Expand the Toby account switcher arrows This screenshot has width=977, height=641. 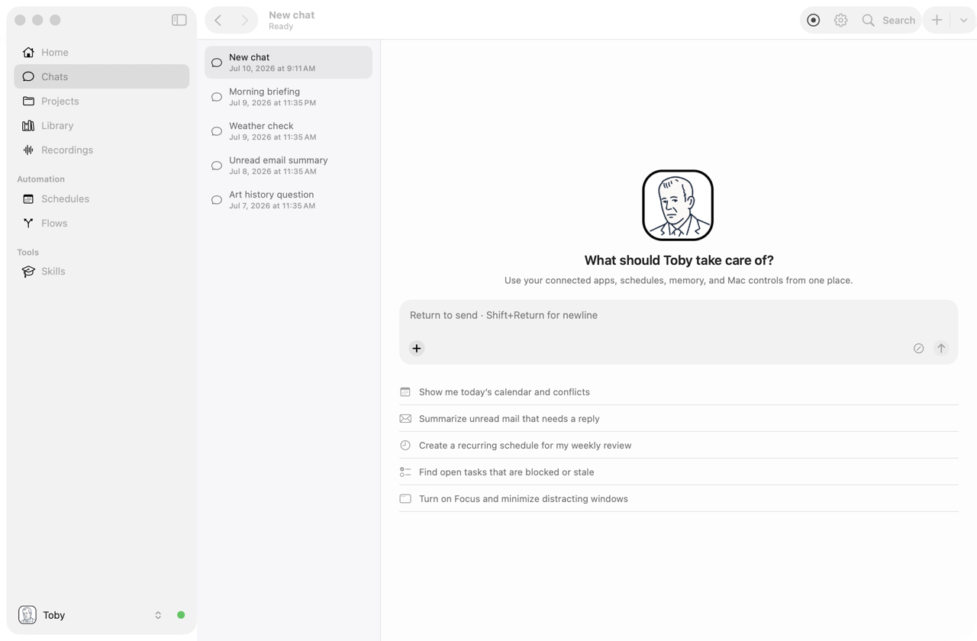point(158,615)
